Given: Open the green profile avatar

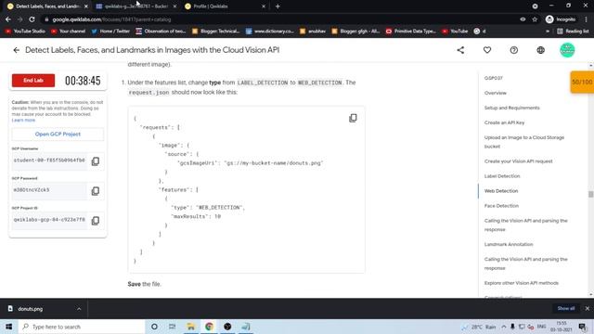Looking at the screenshot, I should [x=567, y=50].
